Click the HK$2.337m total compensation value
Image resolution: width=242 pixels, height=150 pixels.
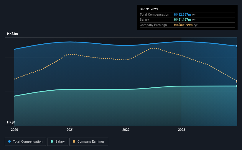coord(182,14)
